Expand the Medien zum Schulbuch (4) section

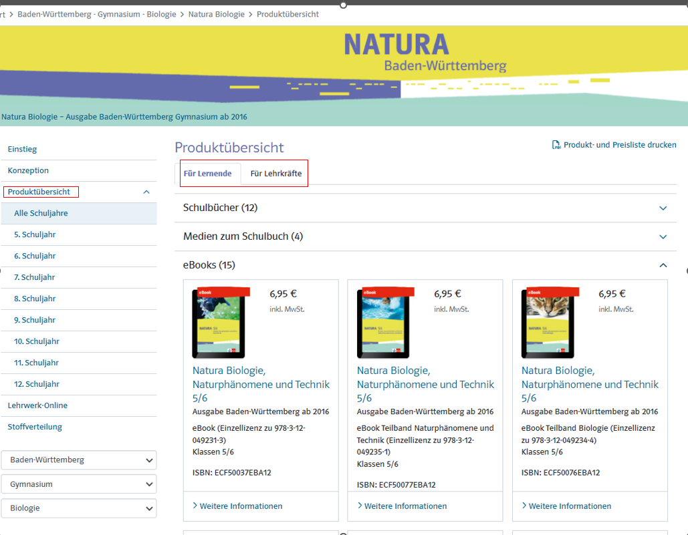point(425,236)
